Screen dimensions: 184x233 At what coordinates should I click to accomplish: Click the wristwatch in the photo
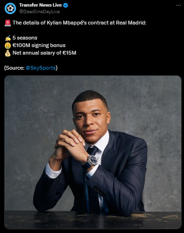[92, 160]
